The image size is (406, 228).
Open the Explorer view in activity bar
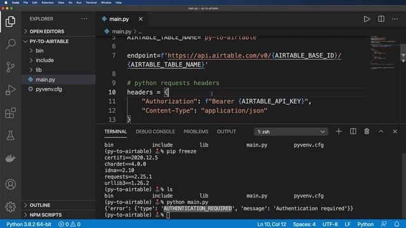10,22
